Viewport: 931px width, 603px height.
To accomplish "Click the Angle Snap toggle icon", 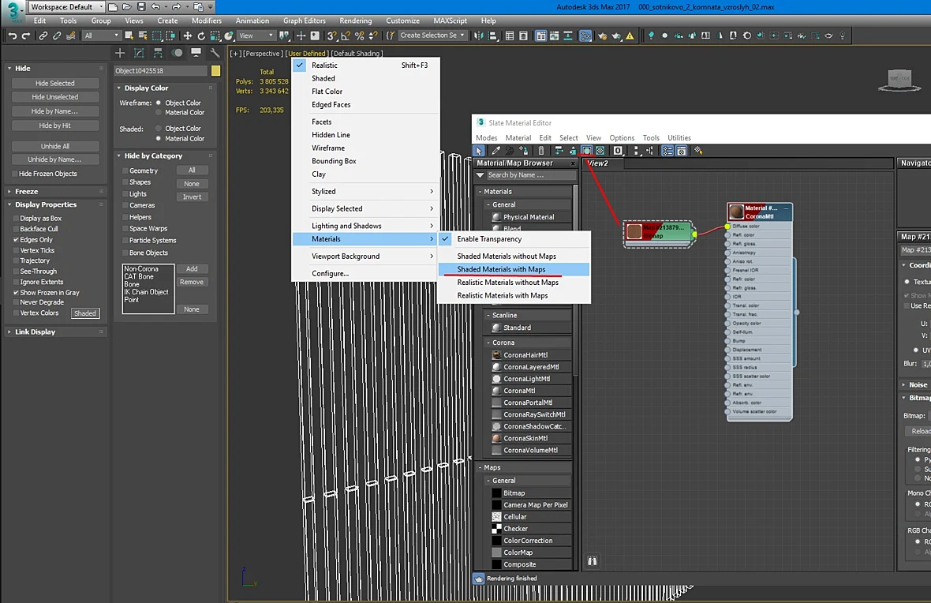I will pyautogui.click(x=346, y=36).
